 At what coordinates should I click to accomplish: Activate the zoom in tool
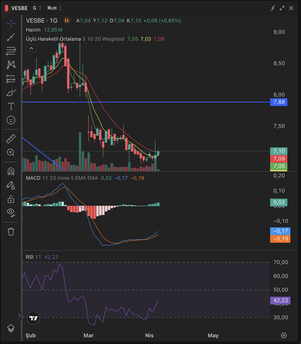11,153
